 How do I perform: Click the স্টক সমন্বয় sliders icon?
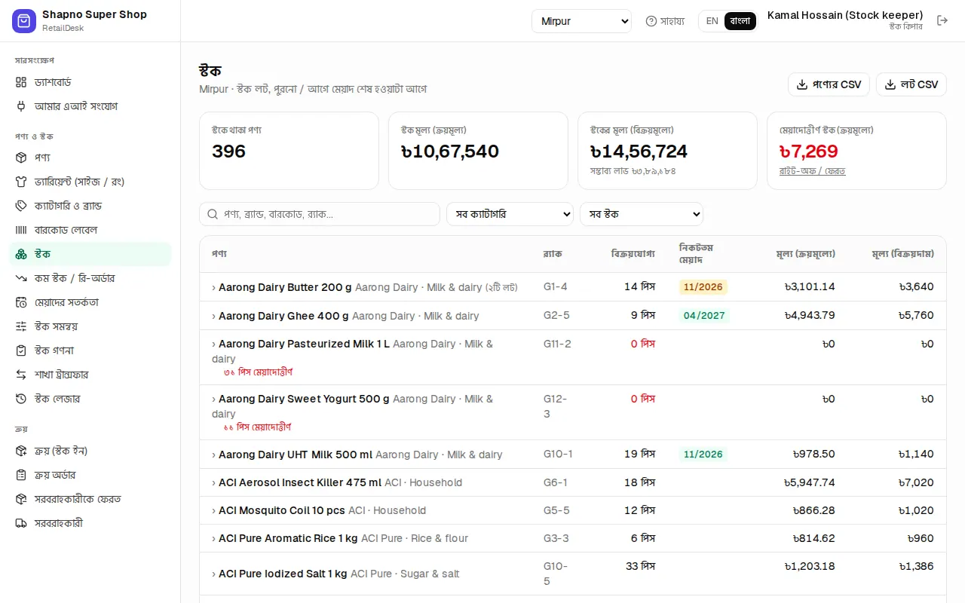pos(21,326)
